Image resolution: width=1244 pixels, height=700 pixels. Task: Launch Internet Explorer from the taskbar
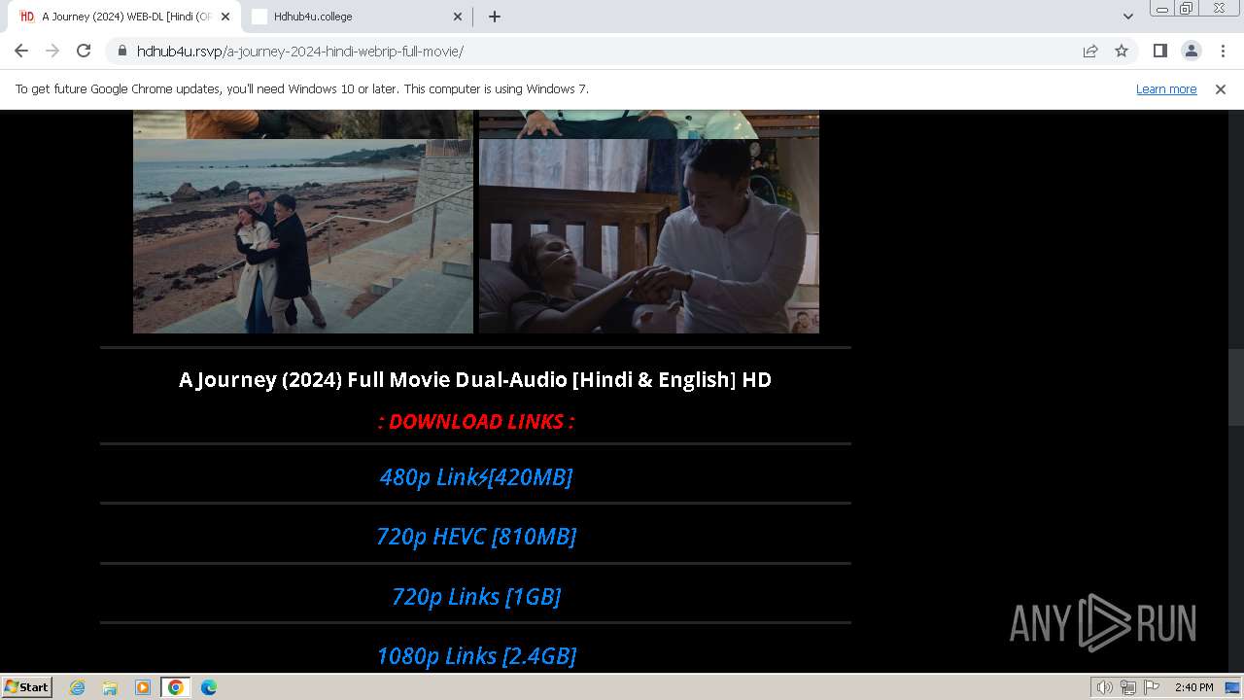[x=78, y=687]
